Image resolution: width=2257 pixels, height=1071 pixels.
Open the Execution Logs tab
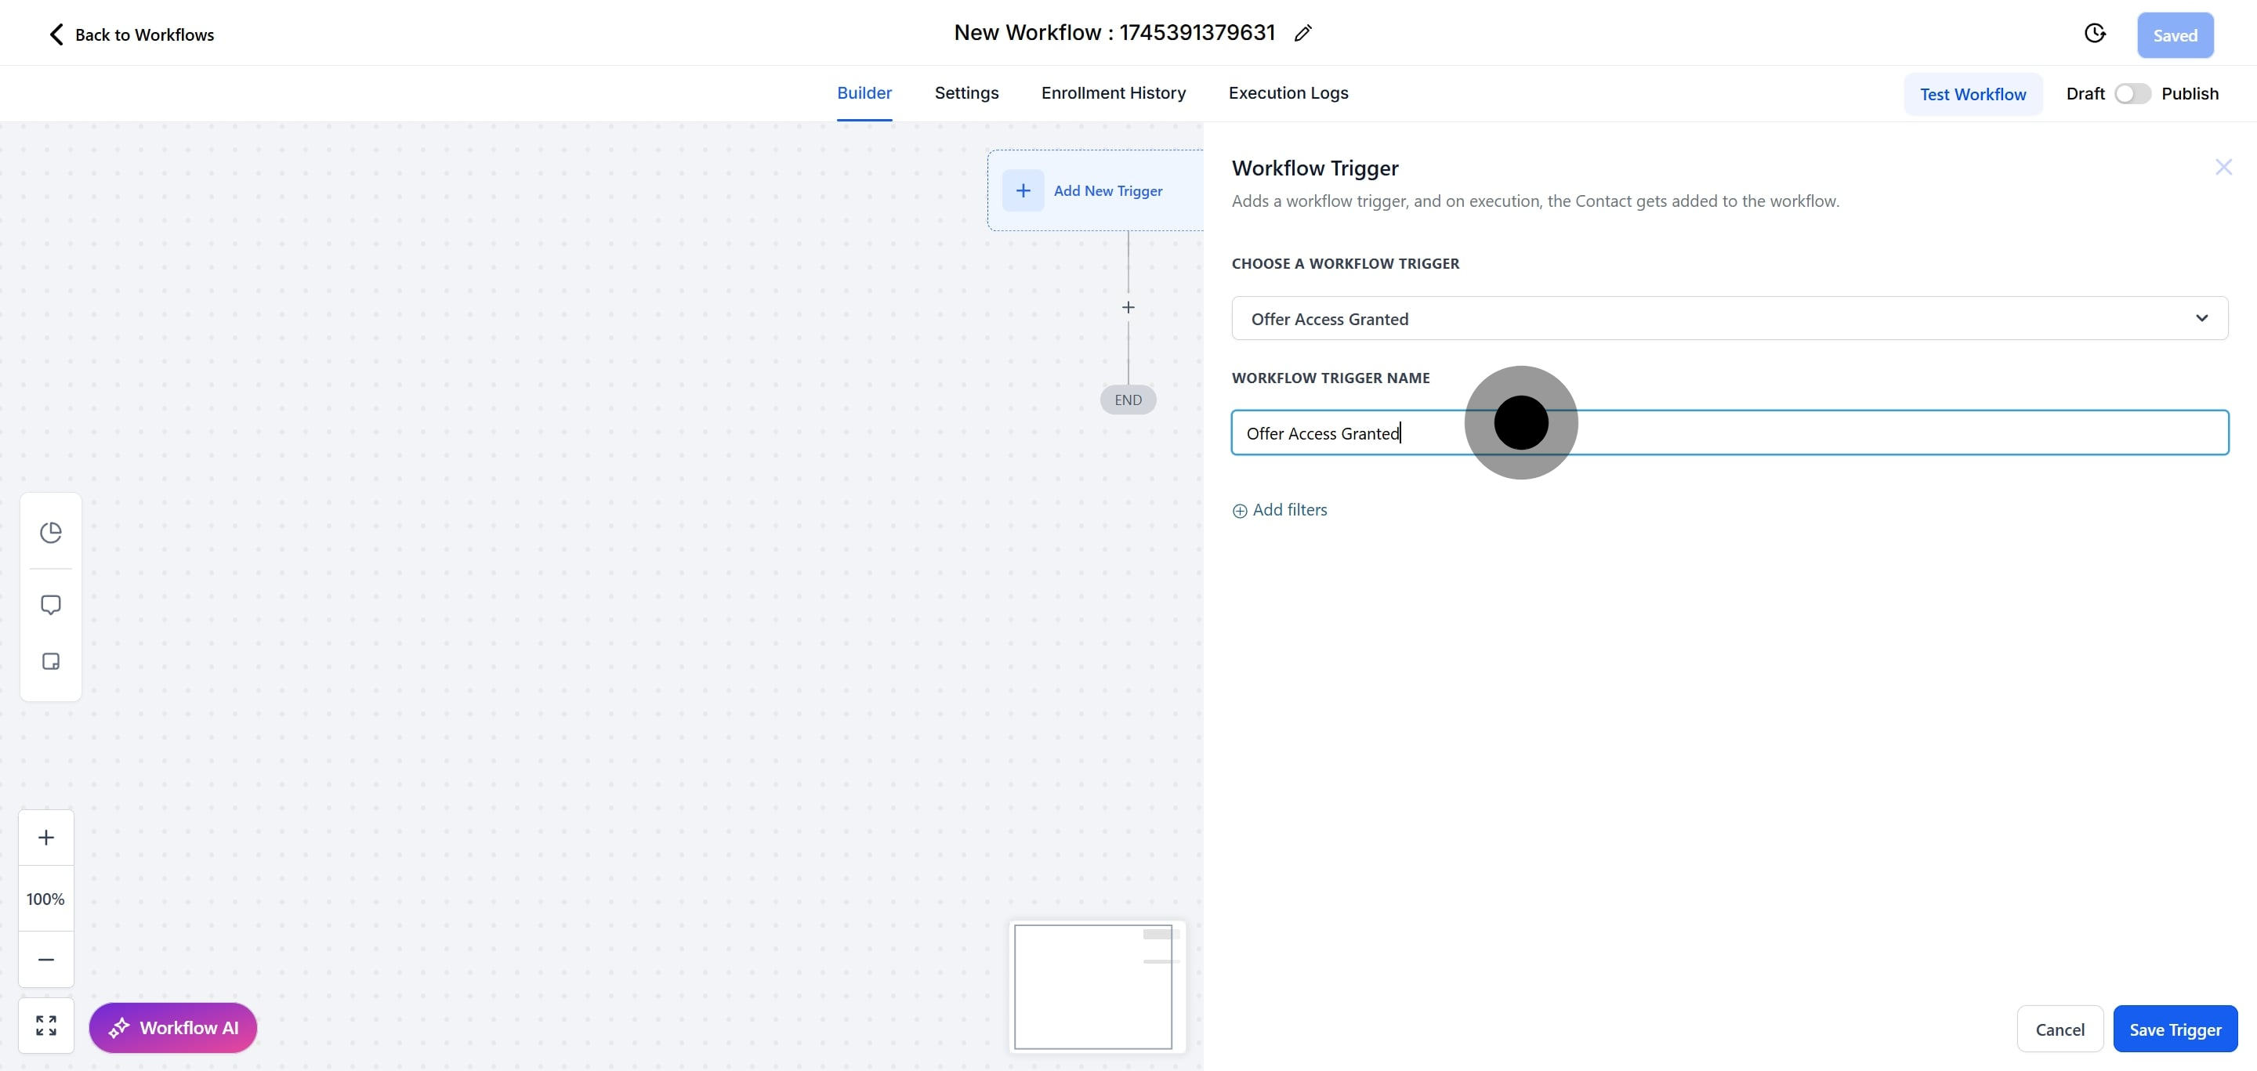pos(1287,92)
